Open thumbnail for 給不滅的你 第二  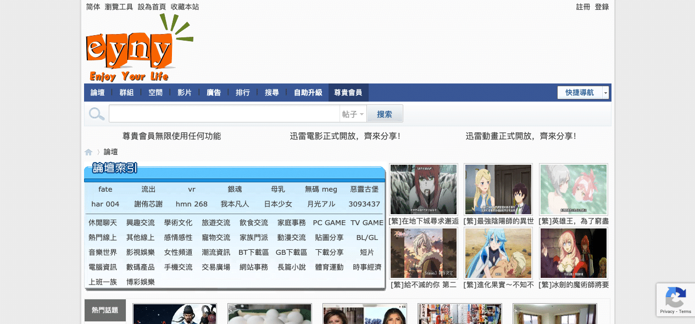[x=424, y=253]
